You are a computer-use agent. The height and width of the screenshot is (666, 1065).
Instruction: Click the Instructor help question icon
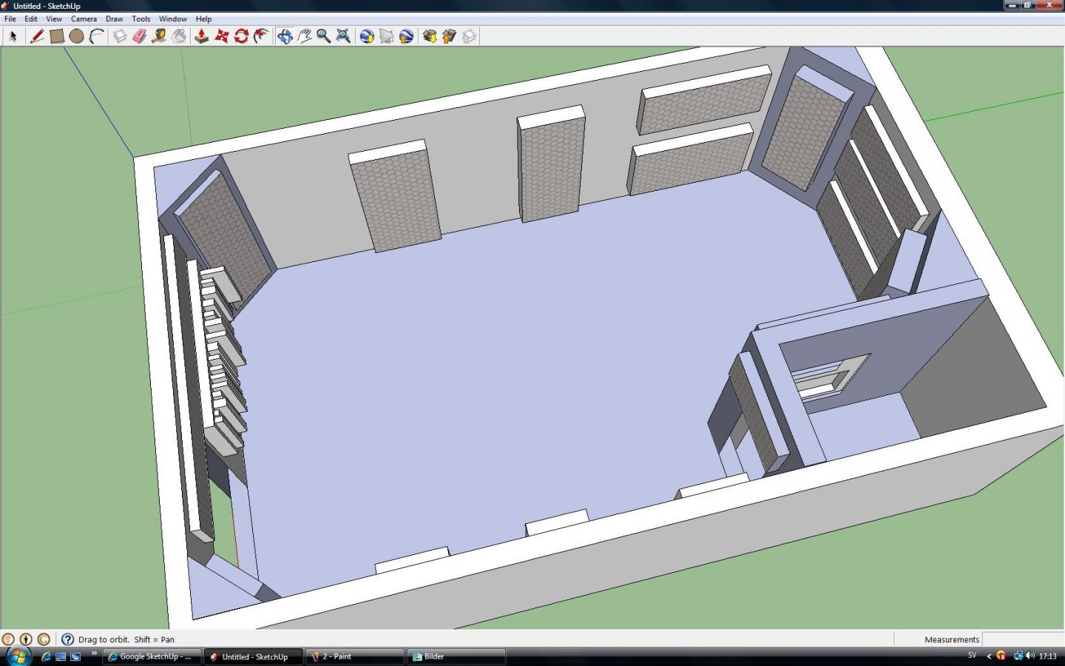click(x=67, y=639)
